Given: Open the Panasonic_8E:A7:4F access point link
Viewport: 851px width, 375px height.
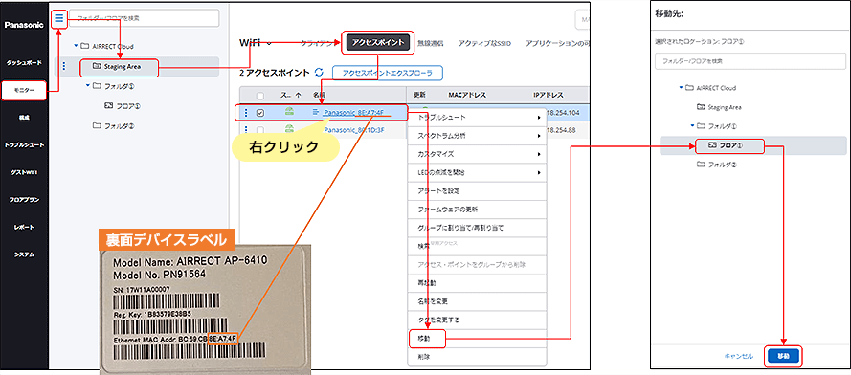Looking at the screenshot, I should (x=354, y=113).
